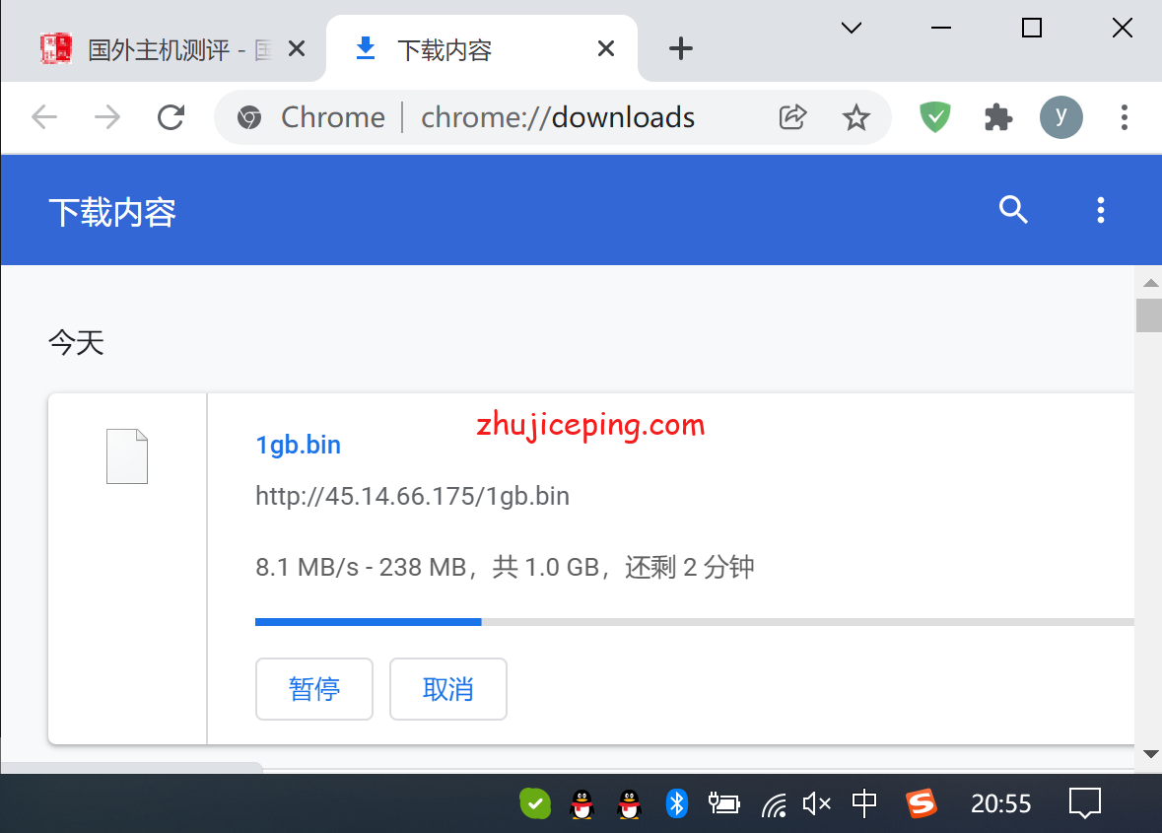Pause the download with 暂停
1162x833 pixels.
tap(314, 689)
